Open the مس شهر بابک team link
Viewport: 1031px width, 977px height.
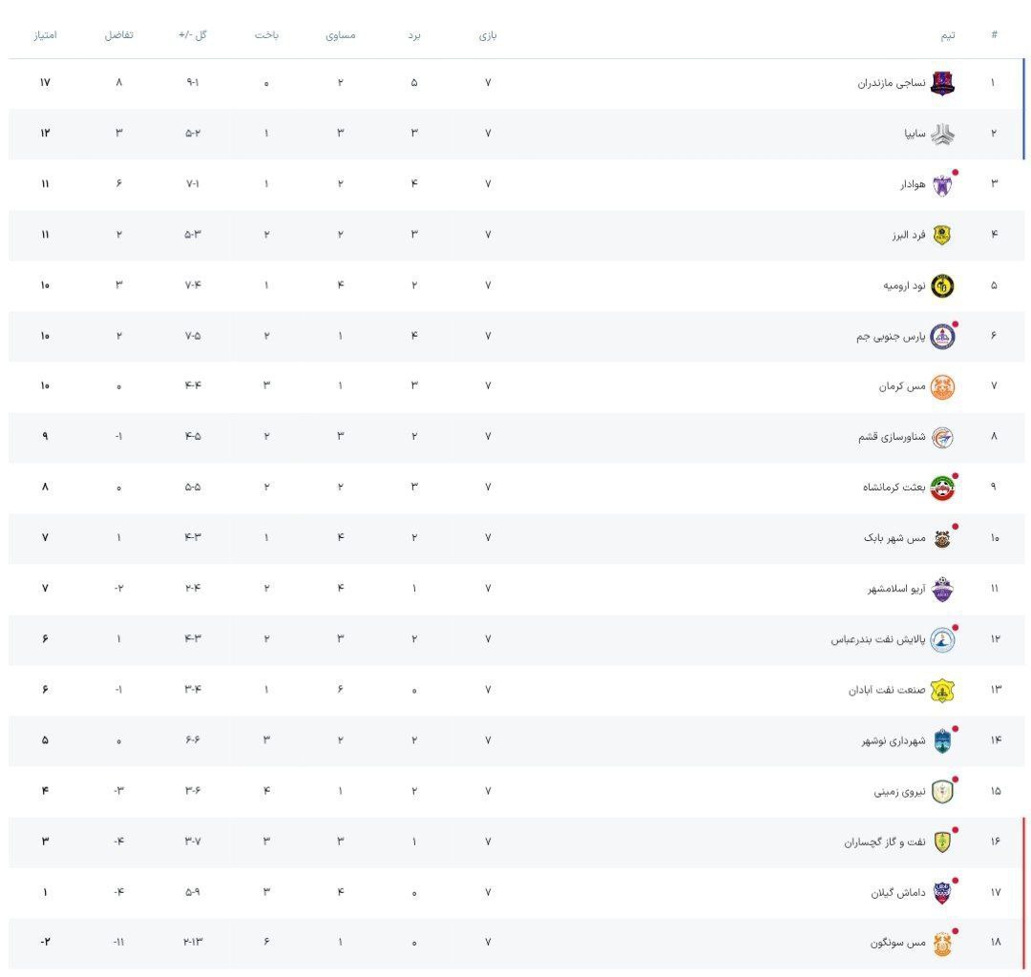(894, 538)
